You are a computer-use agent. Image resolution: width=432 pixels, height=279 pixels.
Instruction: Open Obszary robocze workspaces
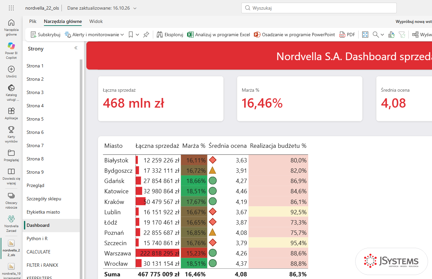(11, 200)
